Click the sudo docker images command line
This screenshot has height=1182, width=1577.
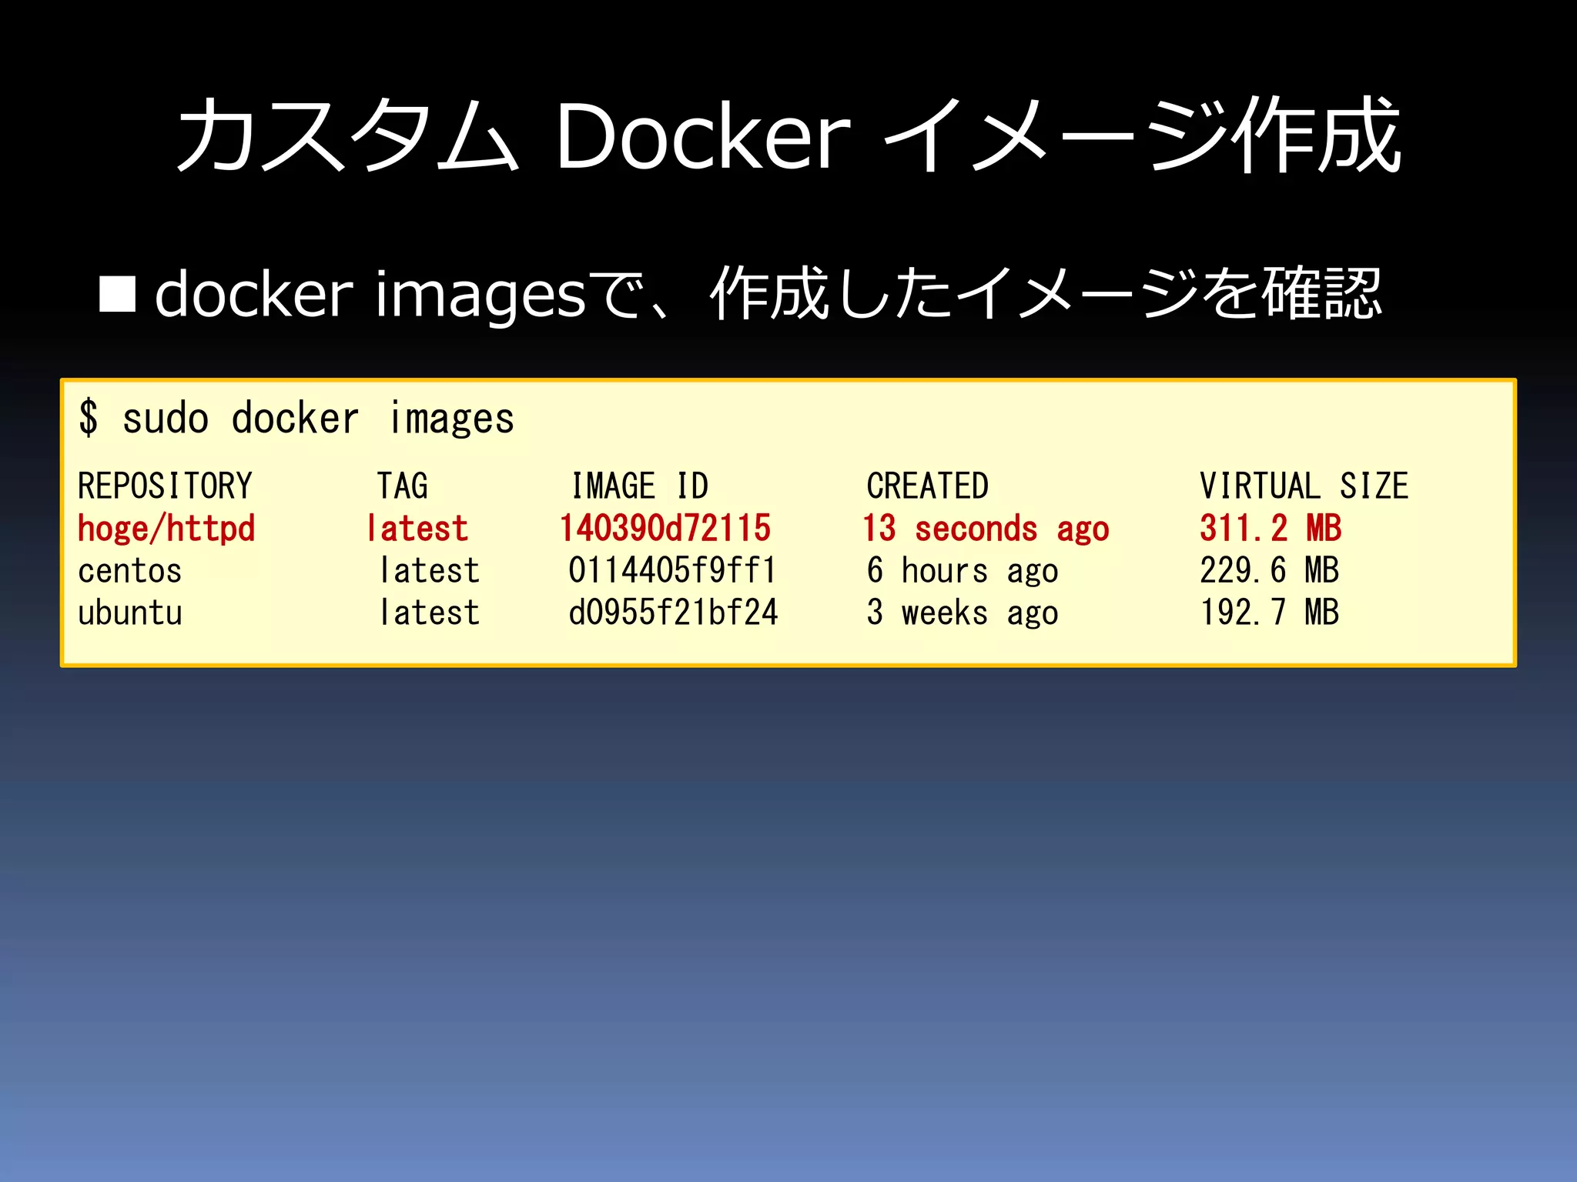296,419
